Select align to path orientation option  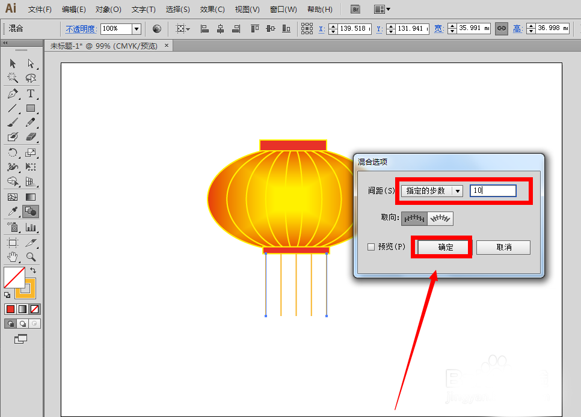440,219
